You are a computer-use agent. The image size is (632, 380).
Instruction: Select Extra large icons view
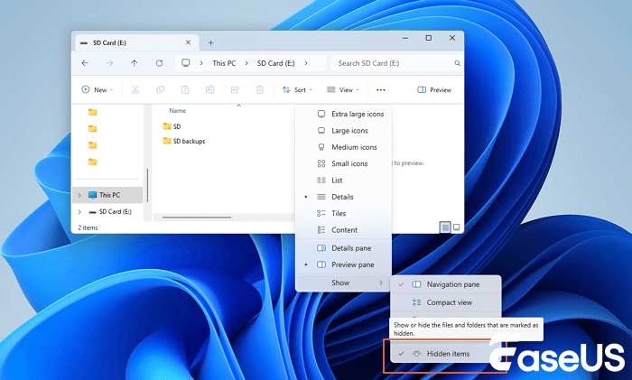357,115
